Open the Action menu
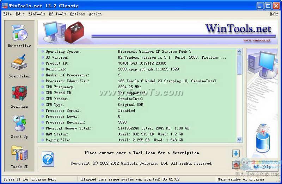Viewport: 282px width, 184px height. [95, 14]
